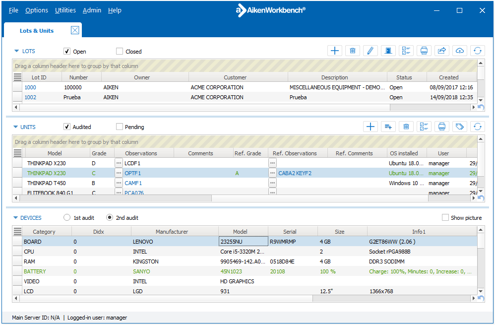The width and height of the screenshot is (495, 325).
Task: Collapse the UNITS section
Action: click(x=15, y=127)
